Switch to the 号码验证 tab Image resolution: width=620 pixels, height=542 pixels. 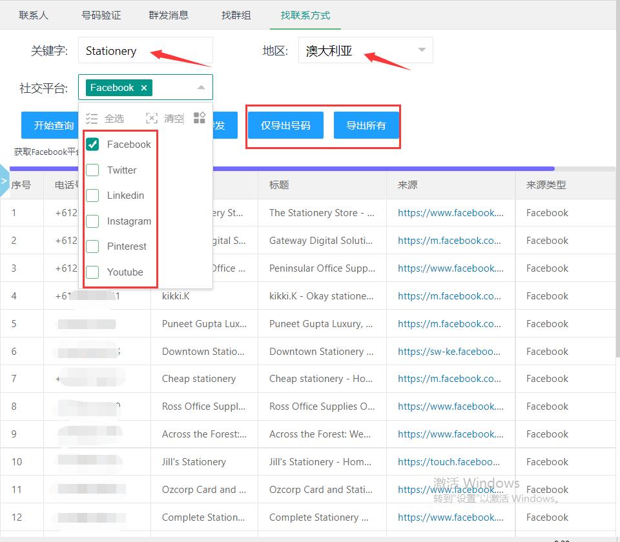[x=101, y=15]
